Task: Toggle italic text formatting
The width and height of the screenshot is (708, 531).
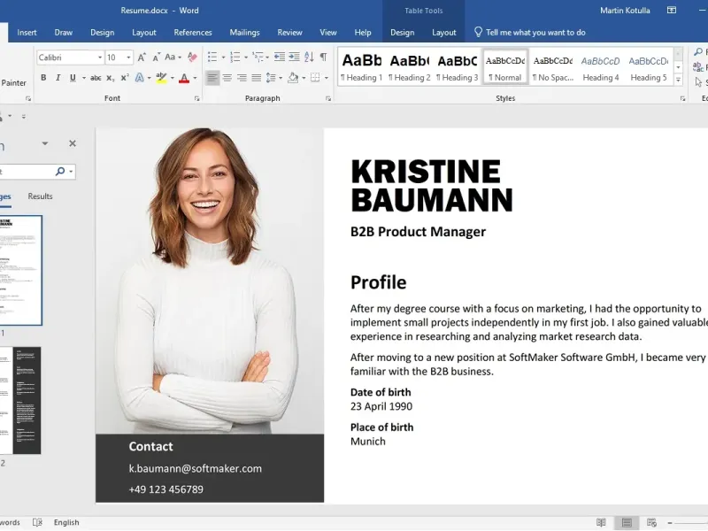Action: coord(58,78)
